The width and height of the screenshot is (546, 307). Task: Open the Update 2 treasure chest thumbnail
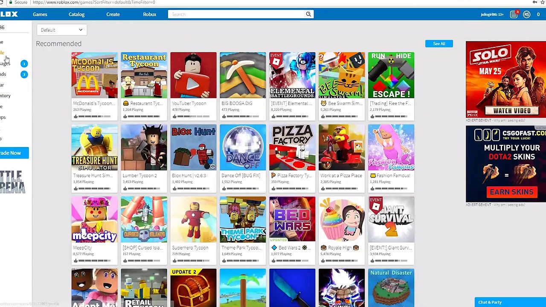tap(193, 288)
